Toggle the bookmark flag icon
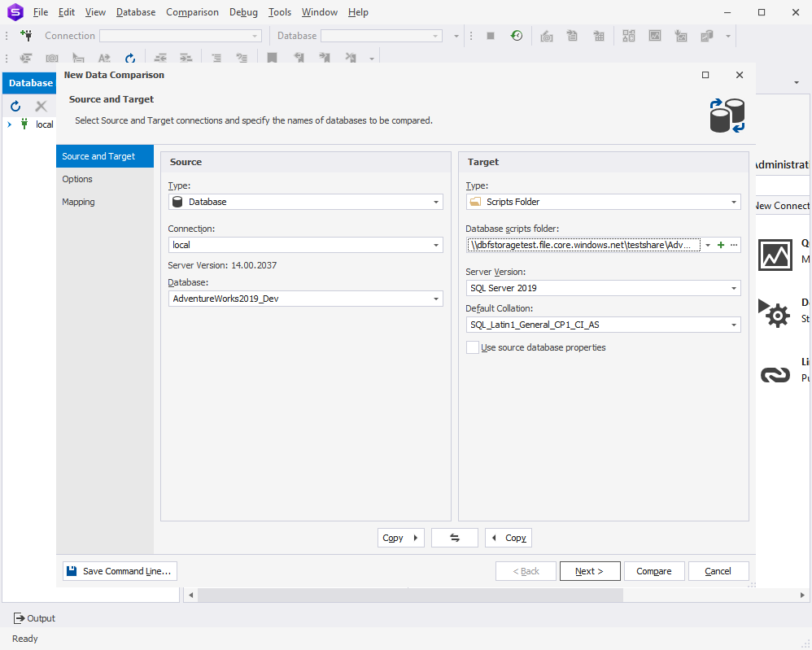Image resolution: width=812 pixels, height=650 pixels. pyautogui.click(x=272, y=58)
